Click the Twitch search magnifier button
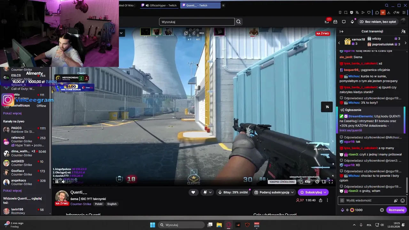The image size is (409, 230). [x=238, y=22]
